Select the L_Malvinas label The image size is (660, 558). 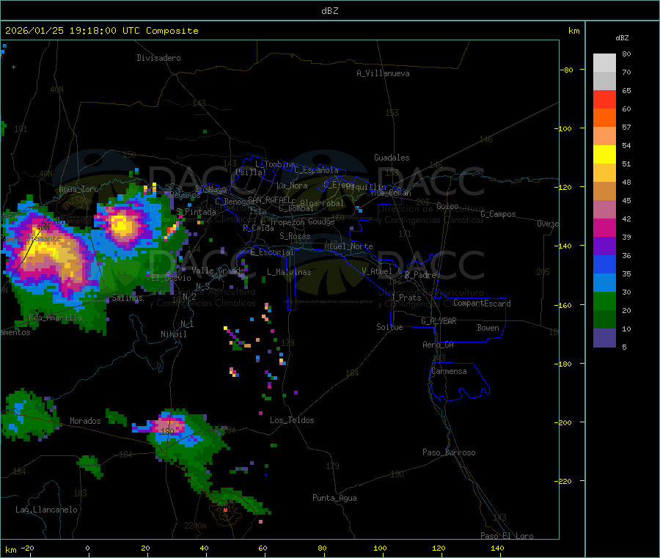[289, 272]
